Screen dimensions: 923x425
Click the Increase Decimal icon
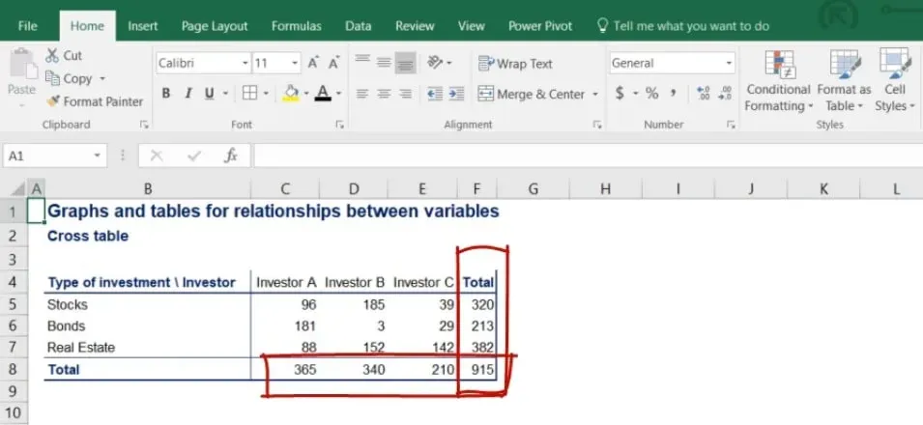[x=703, y=94]
